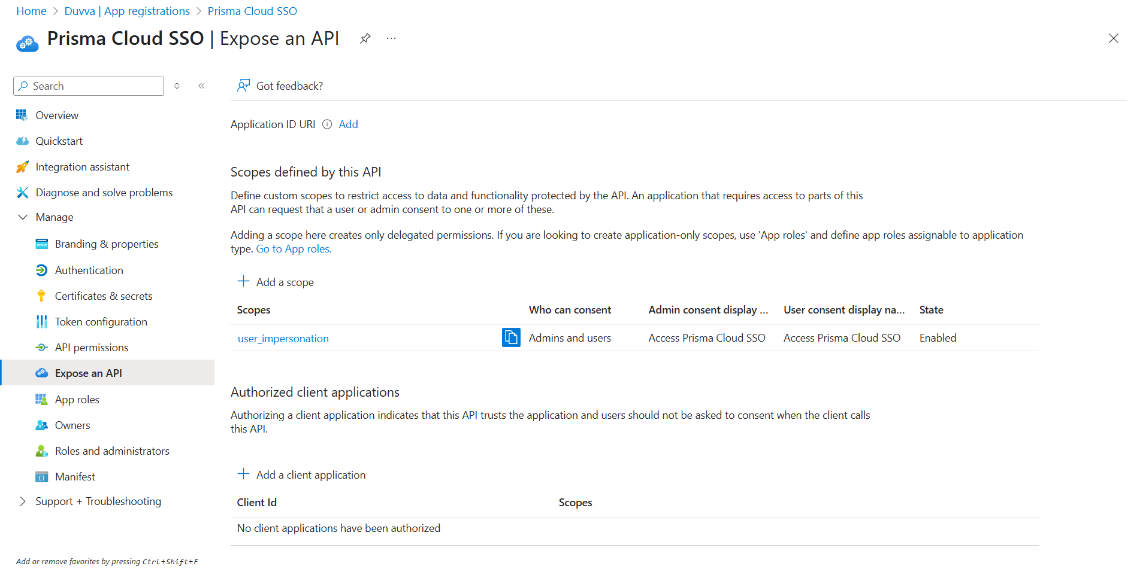
Task: Click the Overview grid icon
Action: tap(22, 115)
